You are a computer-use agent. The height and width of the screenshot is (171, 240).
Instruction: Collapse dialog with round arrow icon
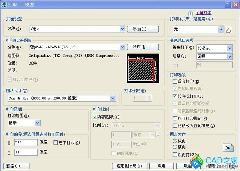coord(231,166)
